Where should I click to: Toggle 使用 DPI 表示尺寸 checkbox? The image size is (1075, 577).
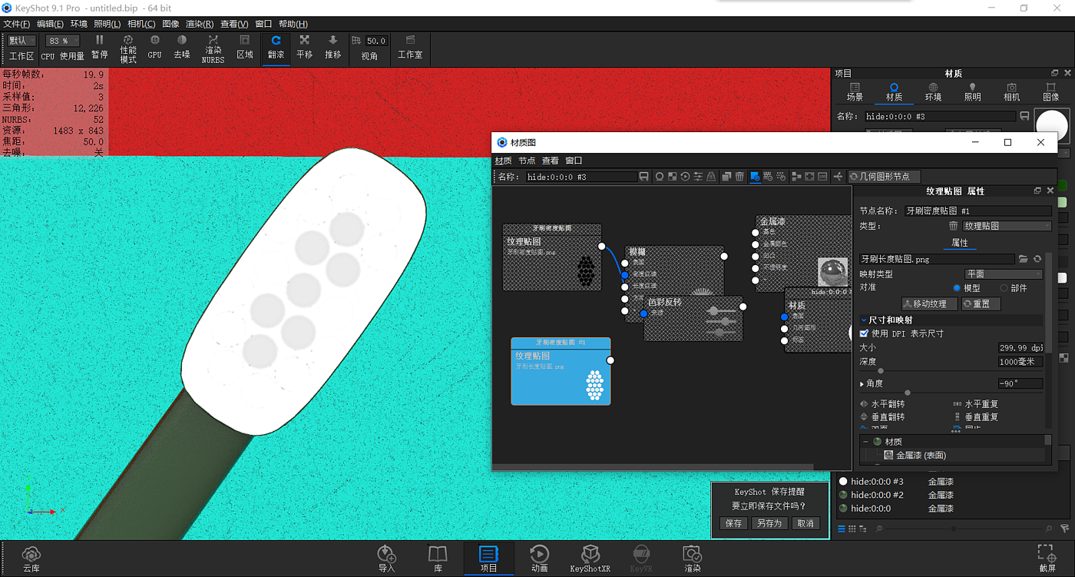[864, 333]
